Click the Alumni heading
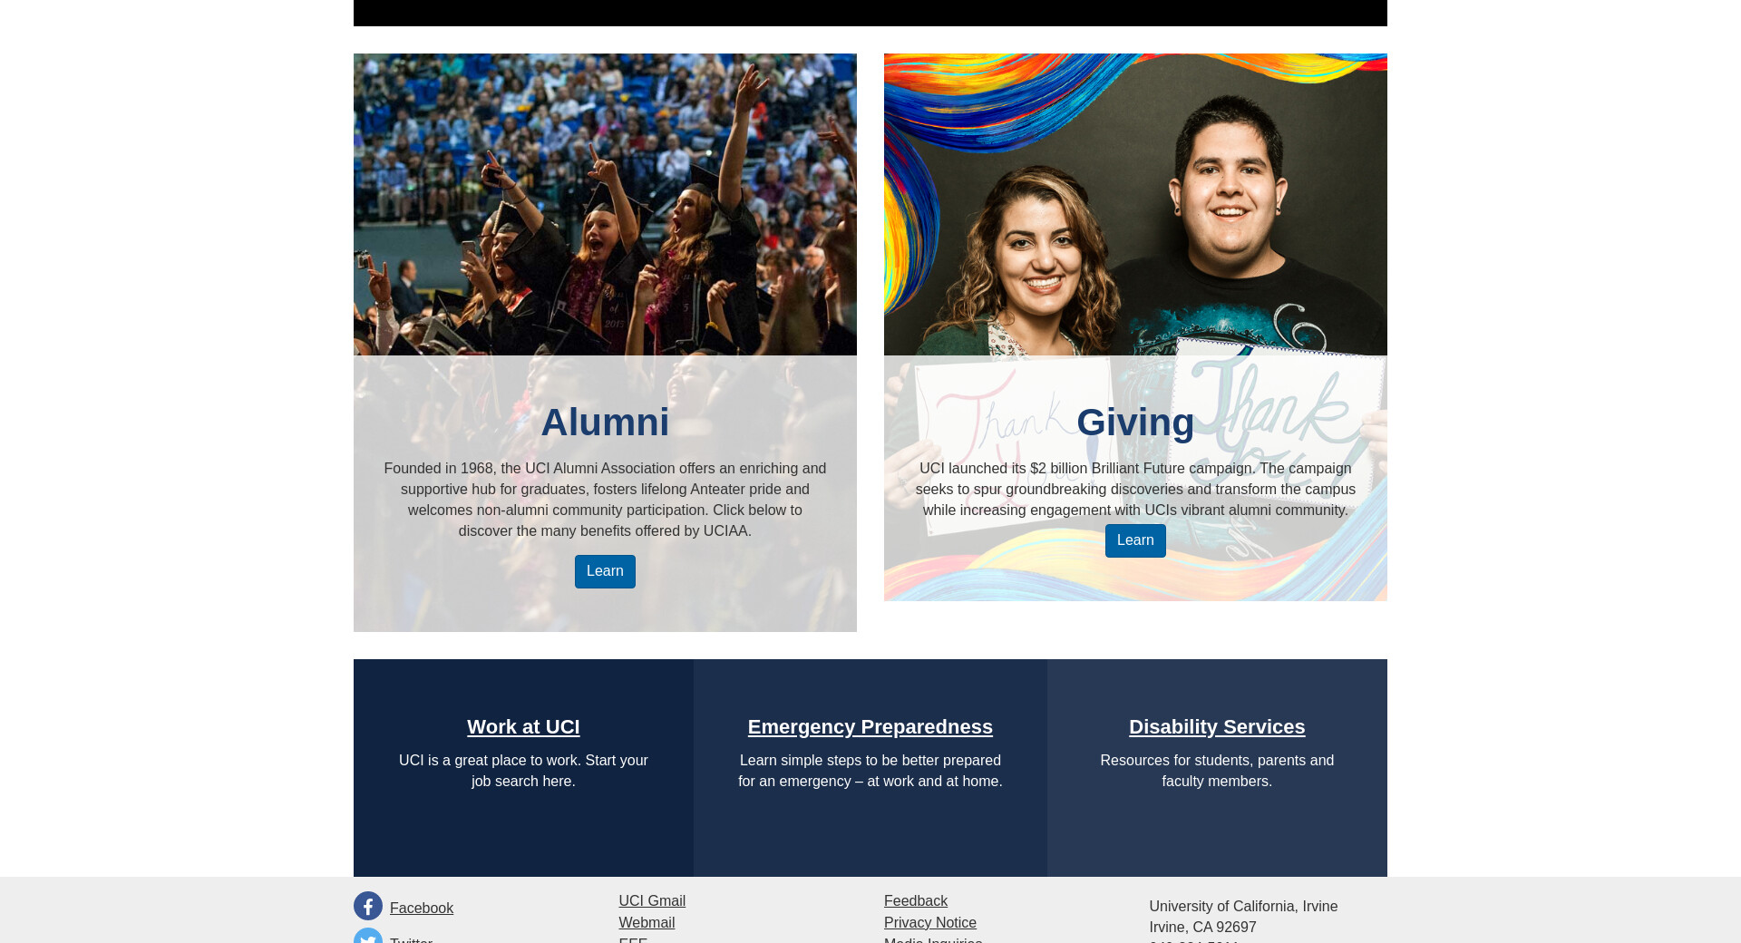Viewport: 1741px width, 943px height. click(605, 423)
